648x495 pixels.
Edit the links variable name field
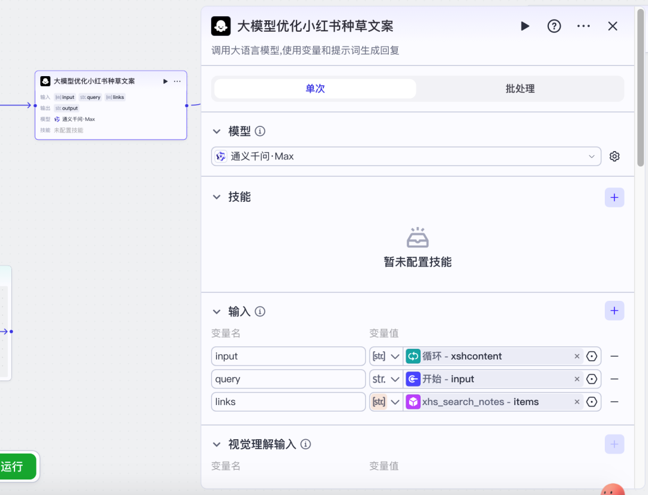tap(288, 402)
